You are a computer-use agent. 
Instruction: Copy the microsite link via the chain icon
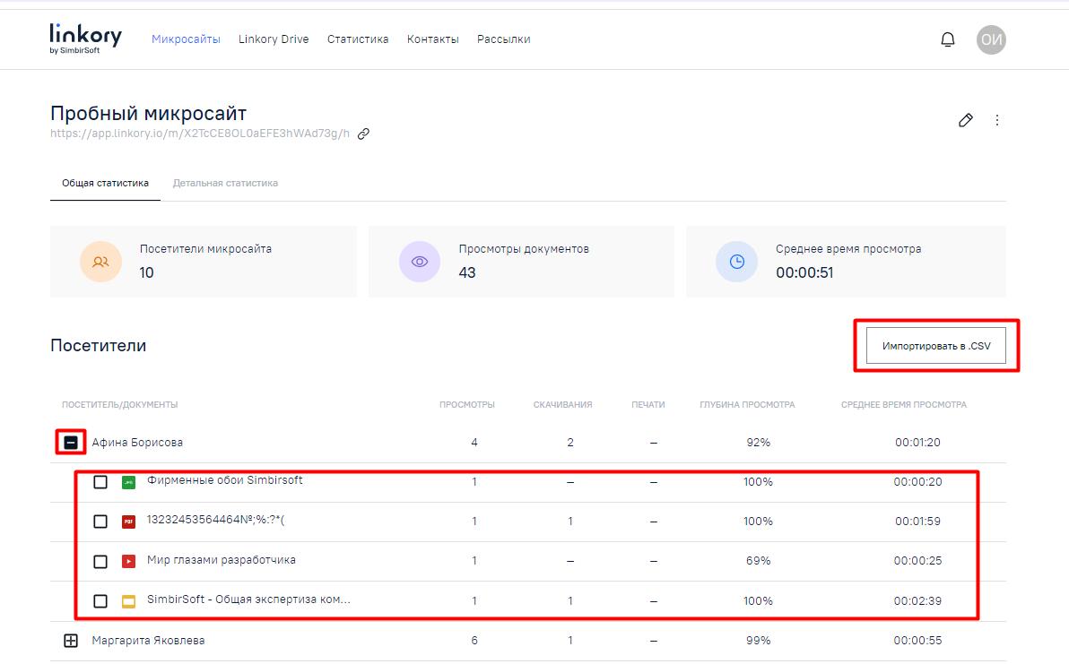[362, 134]
